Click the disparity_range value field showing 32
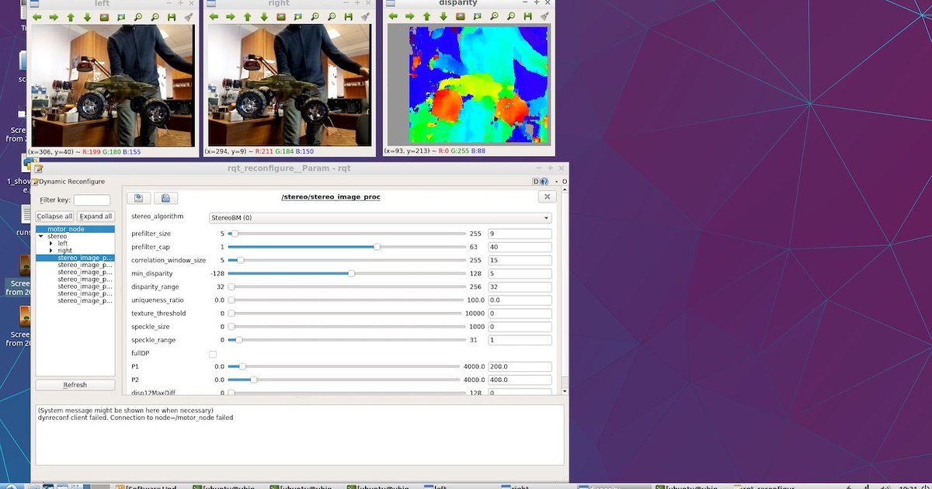This screenshot has width=932, height=489. (520, 286)
